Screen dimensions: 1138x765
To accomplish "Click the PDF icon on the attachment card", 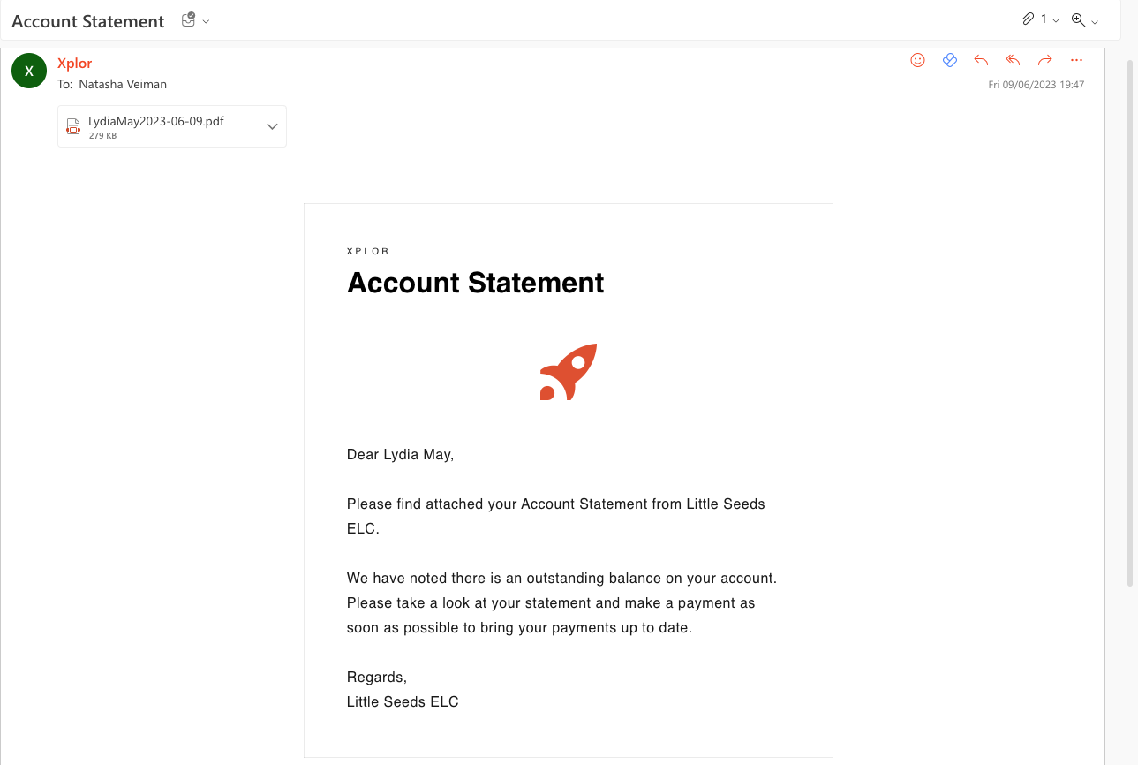I will point(72,126).
